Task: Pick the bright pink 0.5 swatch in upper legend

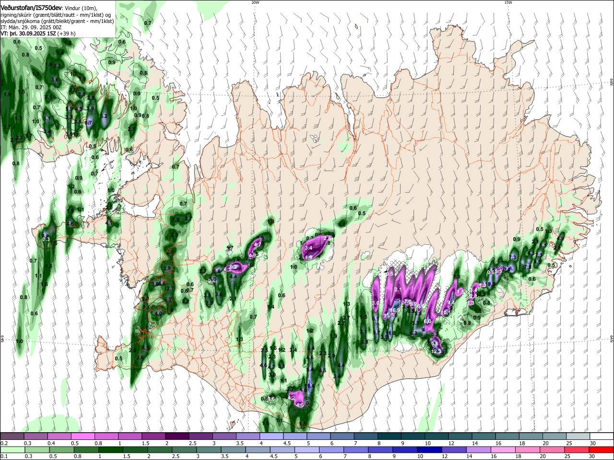Action: pyautogui.click(x=83, y=437)
